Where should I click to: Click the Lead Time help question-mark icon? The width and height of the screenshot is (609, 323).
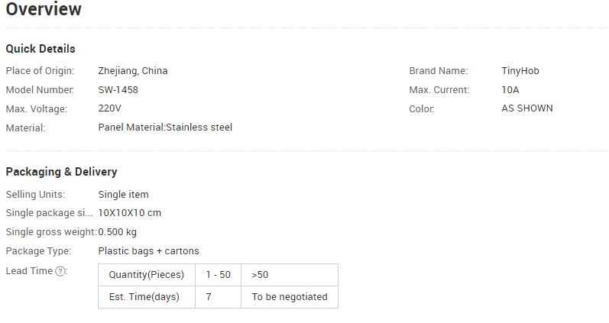point(60,271)
